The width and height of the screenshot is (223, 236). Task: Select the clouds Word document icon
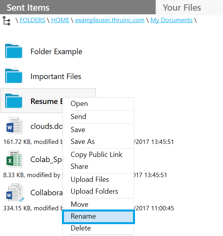click(x=14, y=126)
